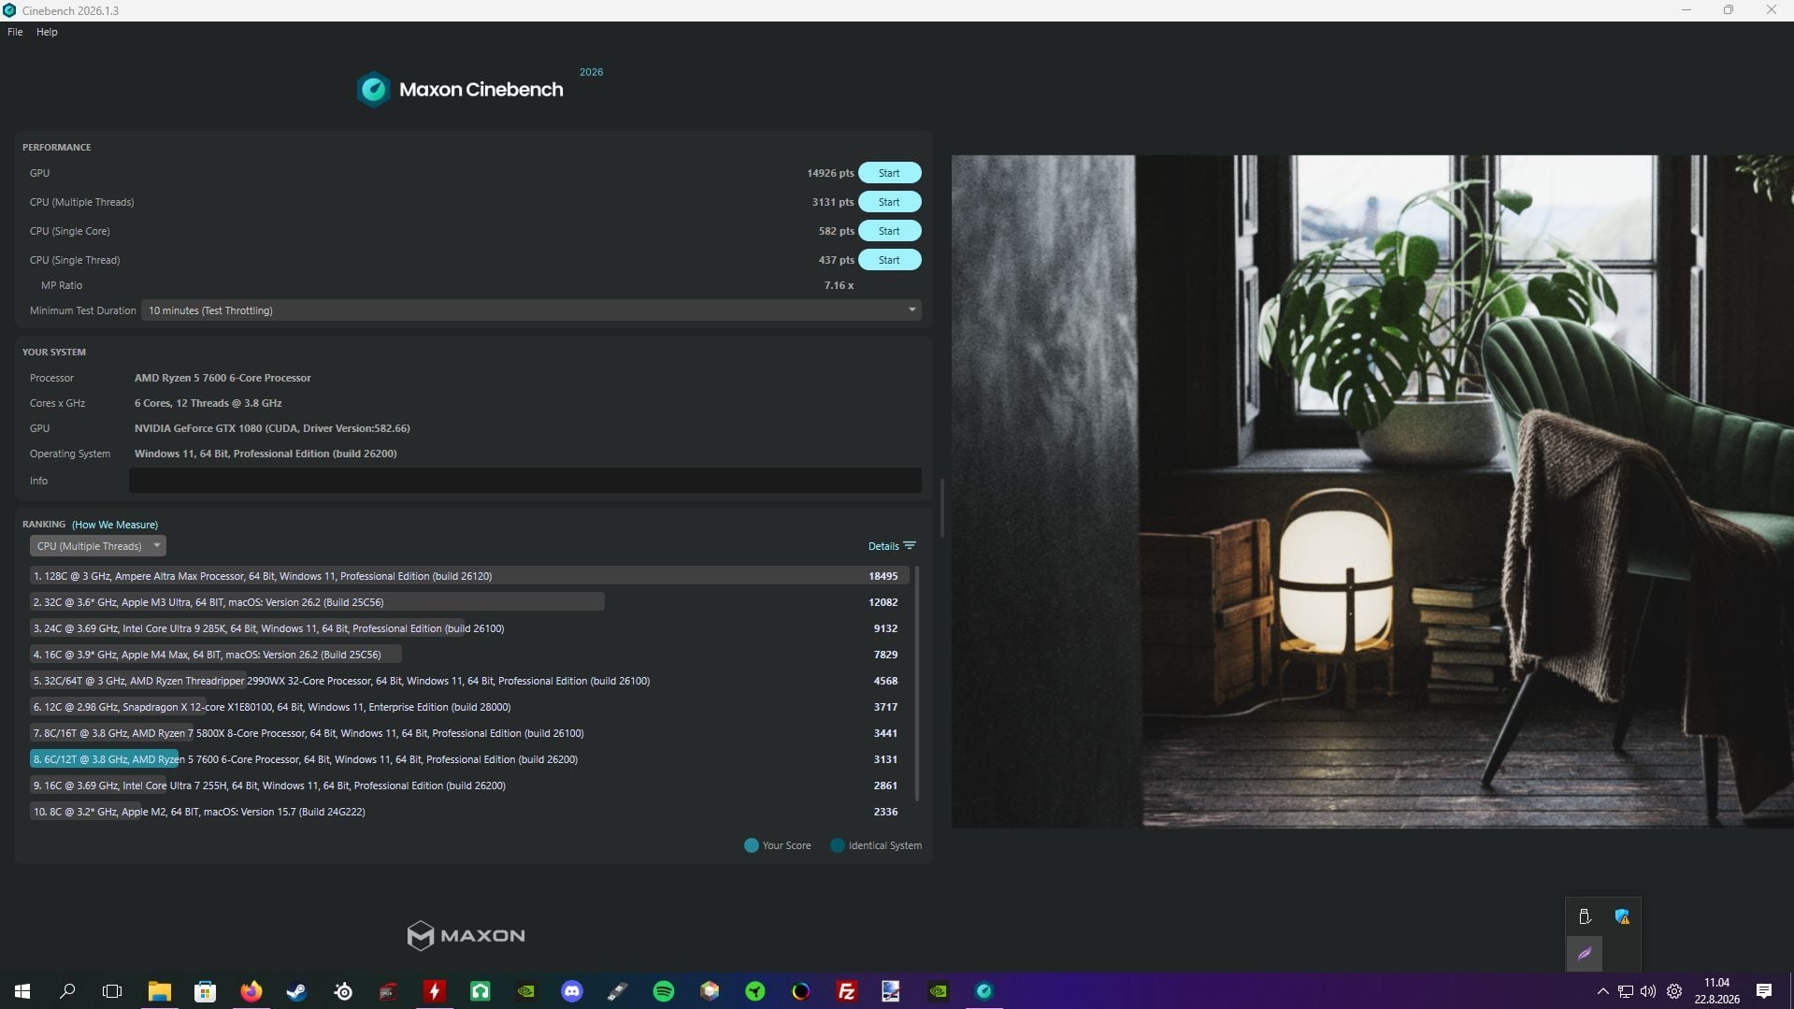This screenshot has width=1794, height=1009.
Task: Start the GPU benchmark test
Action: (x=889, y=173)
